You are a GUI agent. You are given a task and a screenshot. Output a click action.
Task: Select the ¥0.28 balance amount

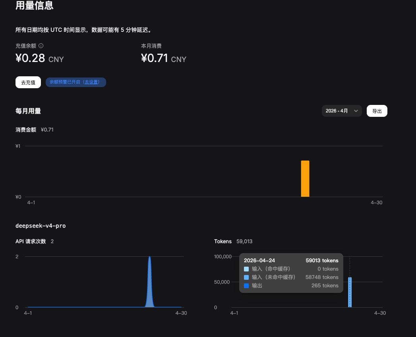(x=30, y=58)
